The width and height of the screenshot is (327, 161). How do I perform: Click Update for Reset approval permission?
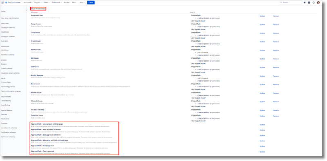(262, 152)
